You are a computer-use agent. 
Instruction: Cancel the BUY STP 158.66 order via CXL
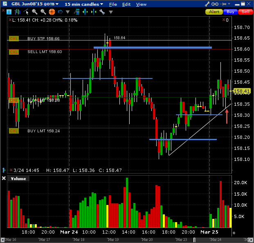click(x=14, y=39)
